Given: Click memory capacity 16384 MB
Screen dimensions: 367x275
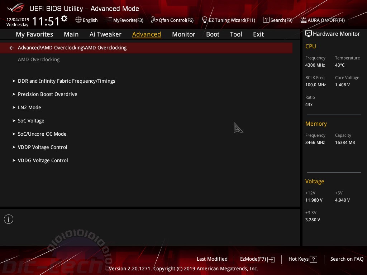Looking at the screenshot, I should [345, 143].
